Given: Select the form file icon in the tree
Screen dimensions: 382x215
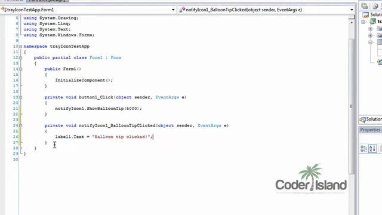Looking at the screenshot, I should point(380,42).
